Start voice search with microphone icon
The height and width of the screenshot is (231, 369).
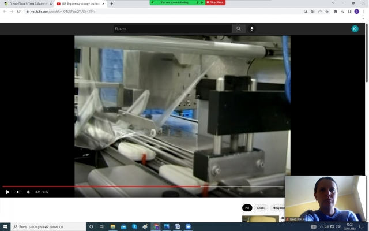tap(252, 29)
